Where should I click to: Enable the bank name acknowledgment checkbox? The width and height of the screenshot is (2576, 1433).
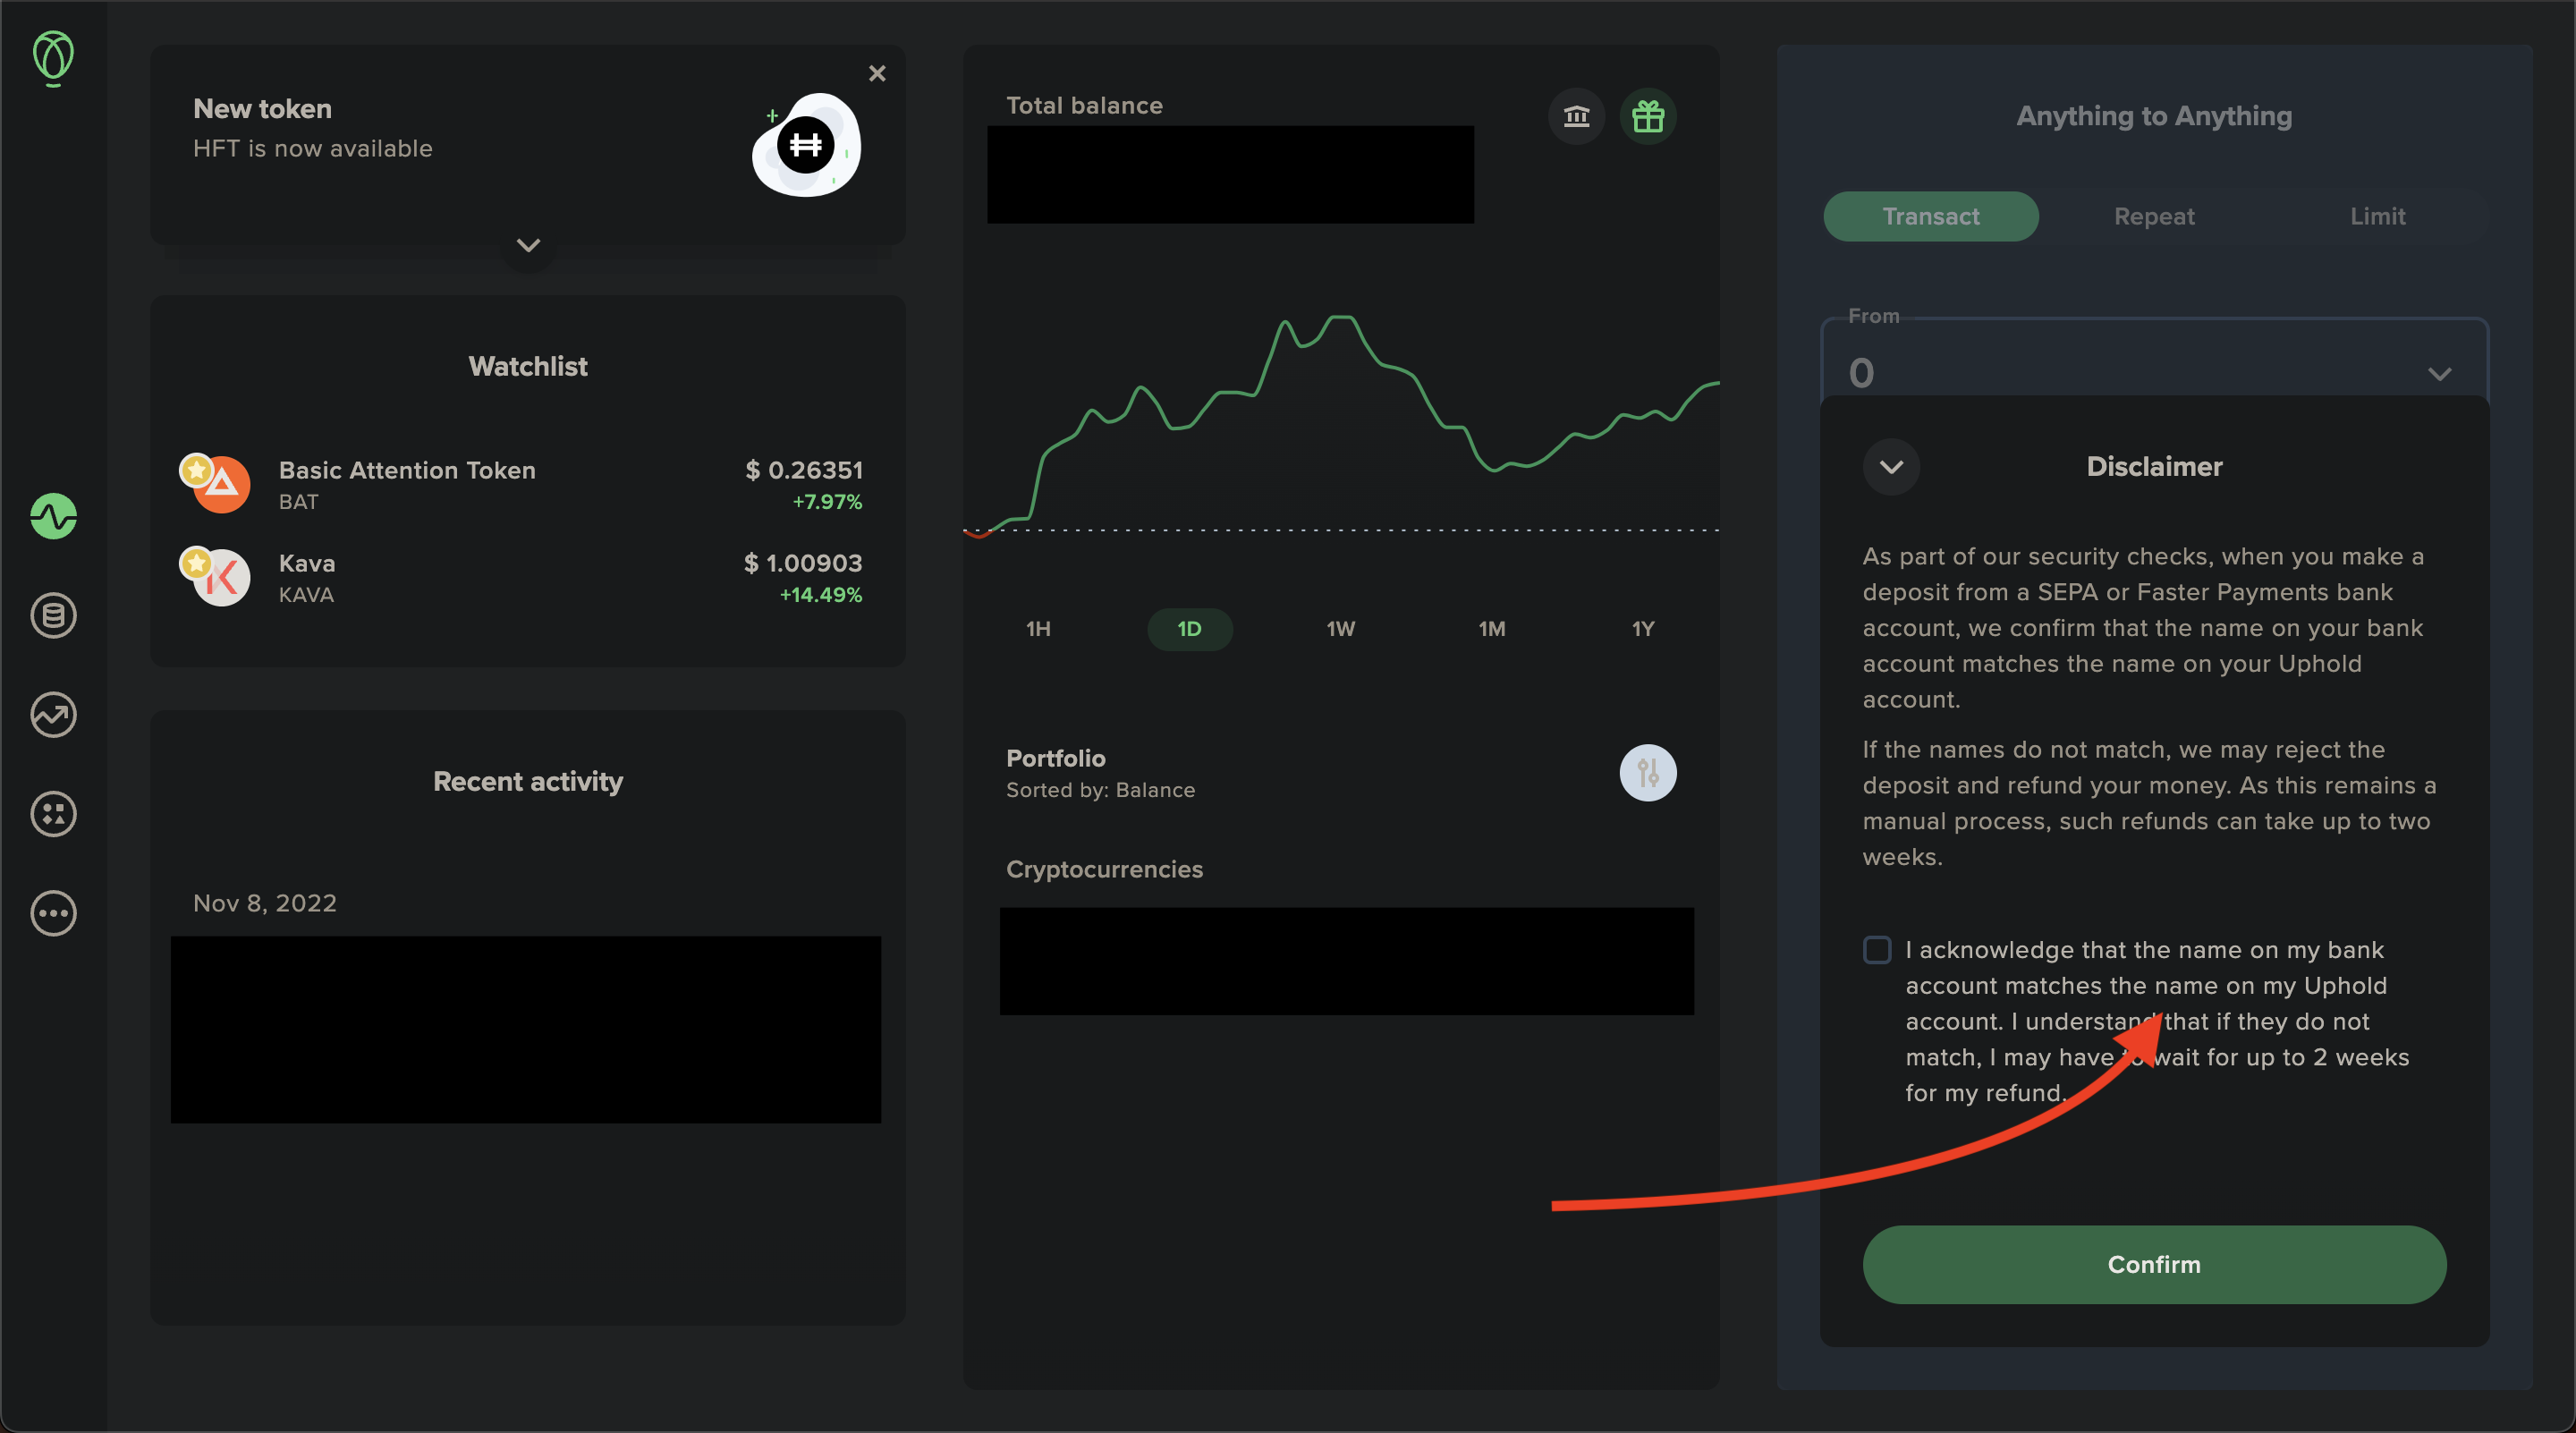coord(1876,949)
